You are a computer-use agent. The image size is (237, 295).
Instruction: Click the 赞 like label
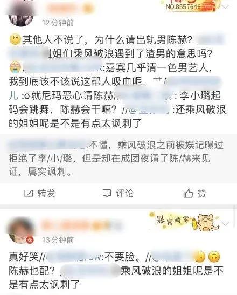[201, 194]
